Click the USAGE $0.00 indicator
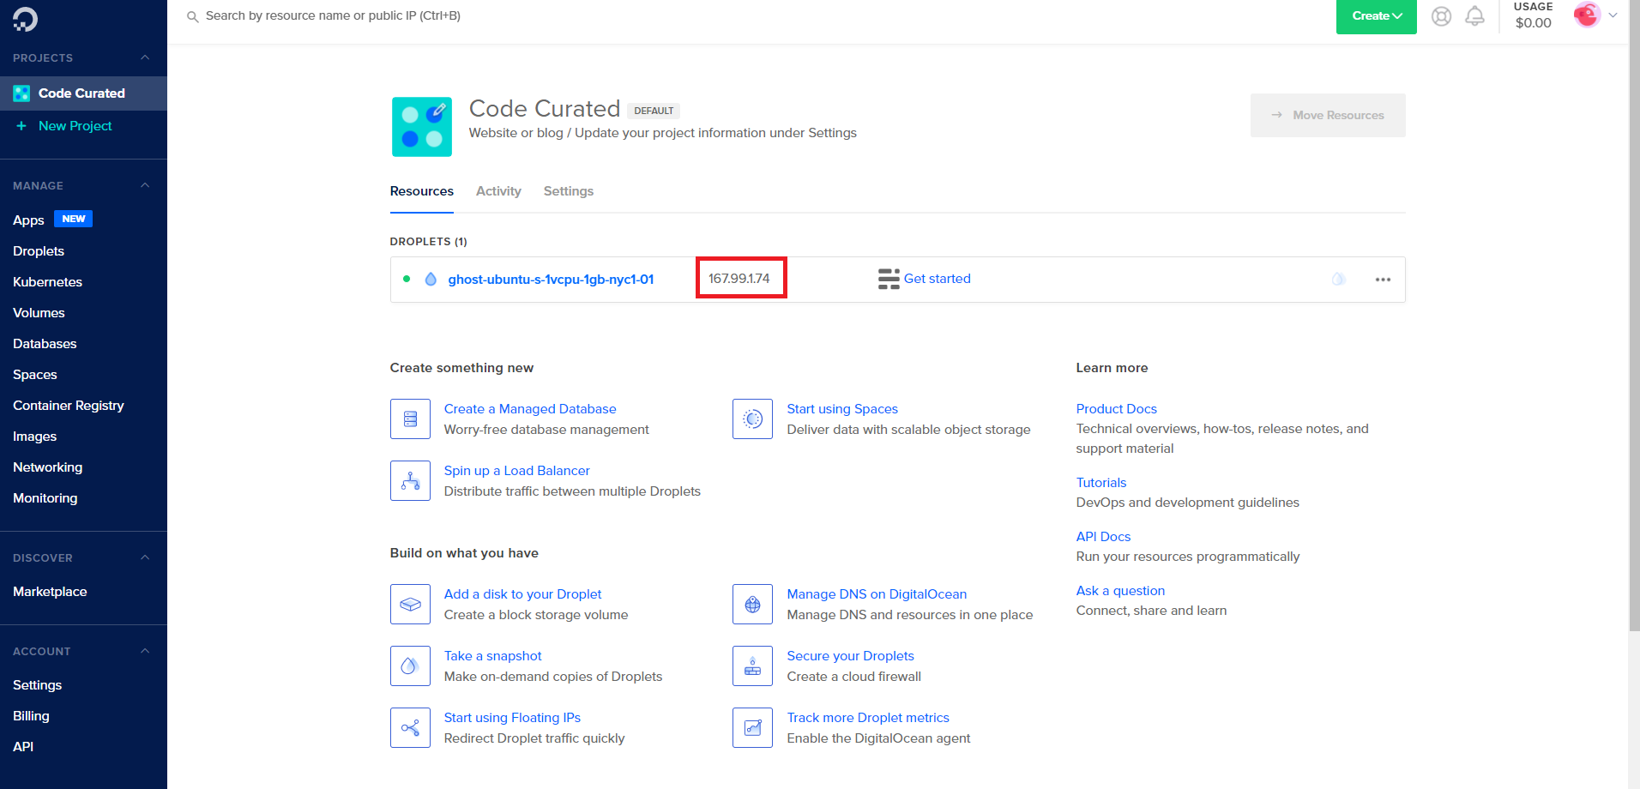 (1534, 15)
